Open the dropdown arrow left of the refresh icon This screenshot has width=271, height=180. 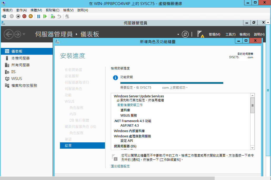click(178, 34)
